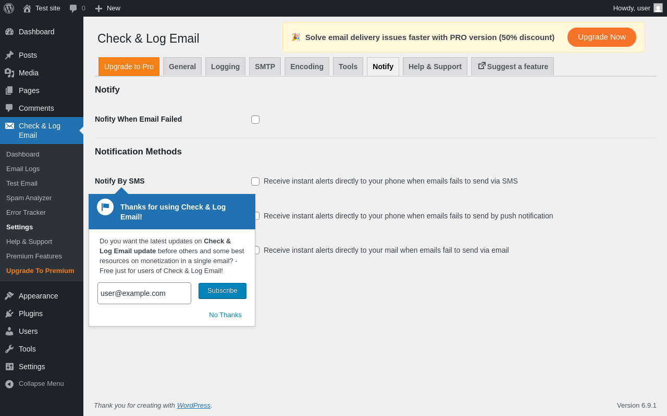The image size is (667, 416).
Task: Switch to the Logging tab
Action: click(225, 67)
